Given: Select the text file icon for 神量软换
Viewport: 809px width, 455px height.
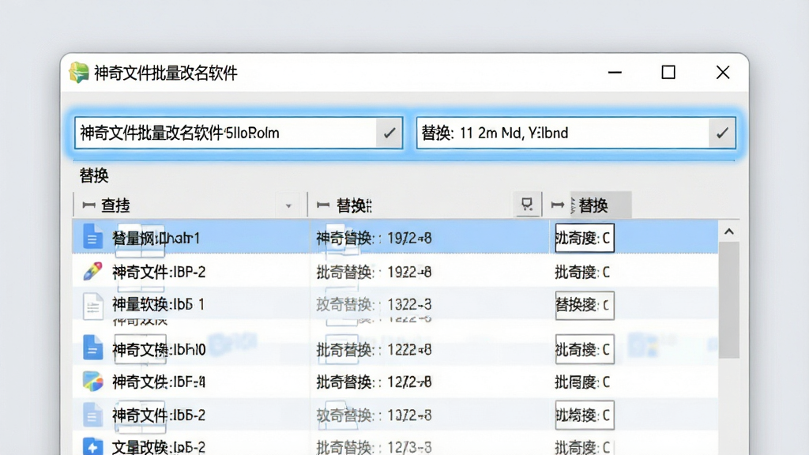Looking at the screenshot, I should [93, 306].
